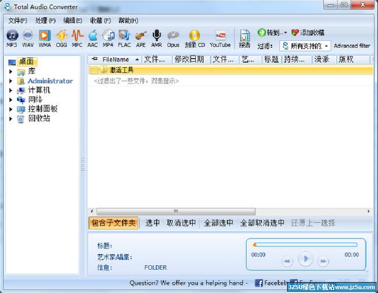Click the AMR microphone icon
This screenshot has height=293, width=378.
(x=156, y=38)
